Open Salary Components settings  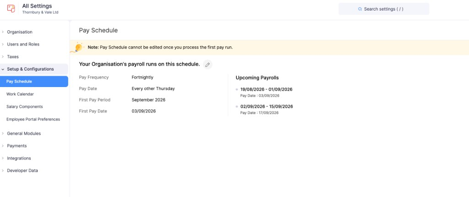tap(25, 107)
